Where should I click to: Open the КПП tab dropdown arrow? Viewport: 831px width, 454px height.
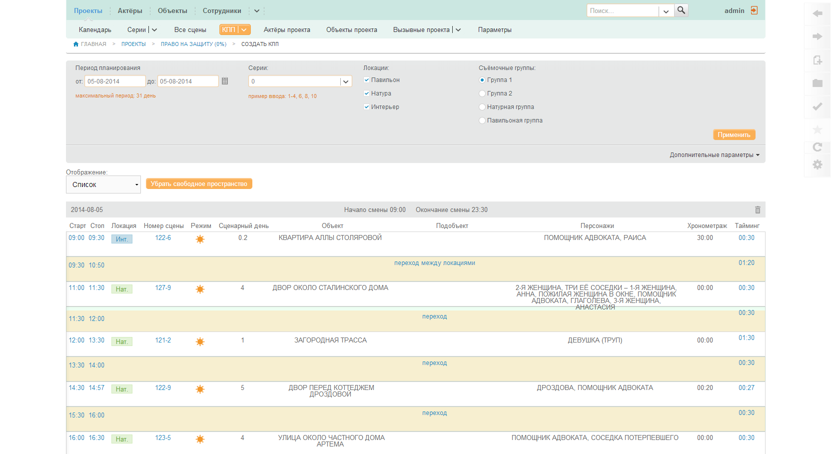point(244,30)
